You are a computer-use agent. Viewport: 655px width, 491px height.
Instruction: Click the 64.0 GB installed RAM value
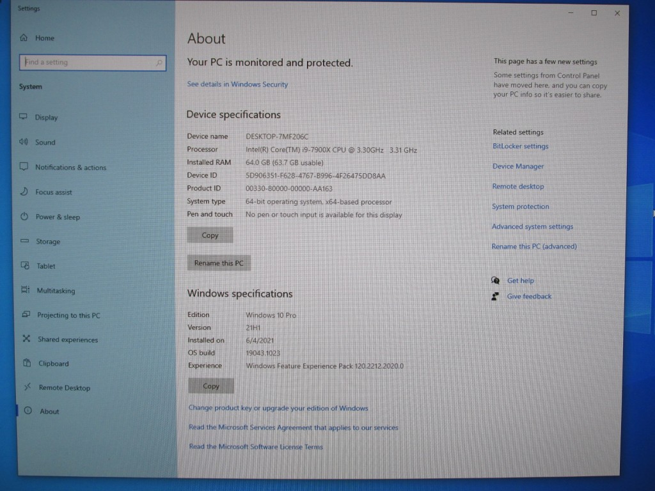pyautogui.click(x=285, y=163)
